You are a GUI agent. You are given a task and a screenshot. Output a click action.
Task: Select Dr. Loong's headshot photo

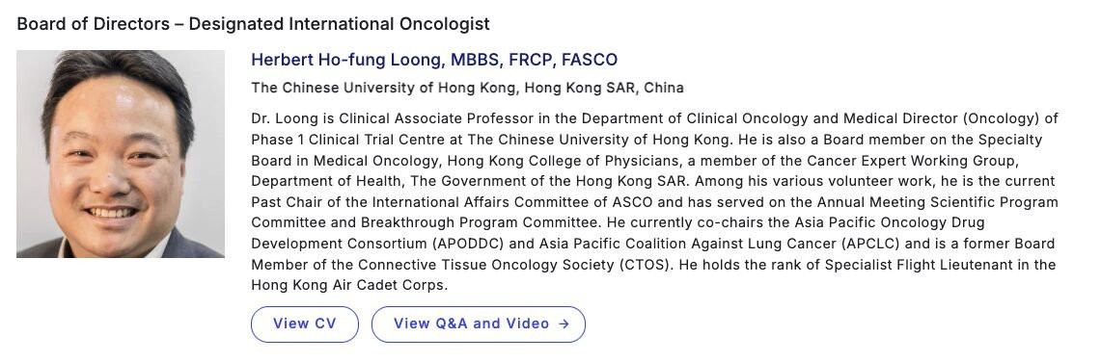tap(121, 153)
